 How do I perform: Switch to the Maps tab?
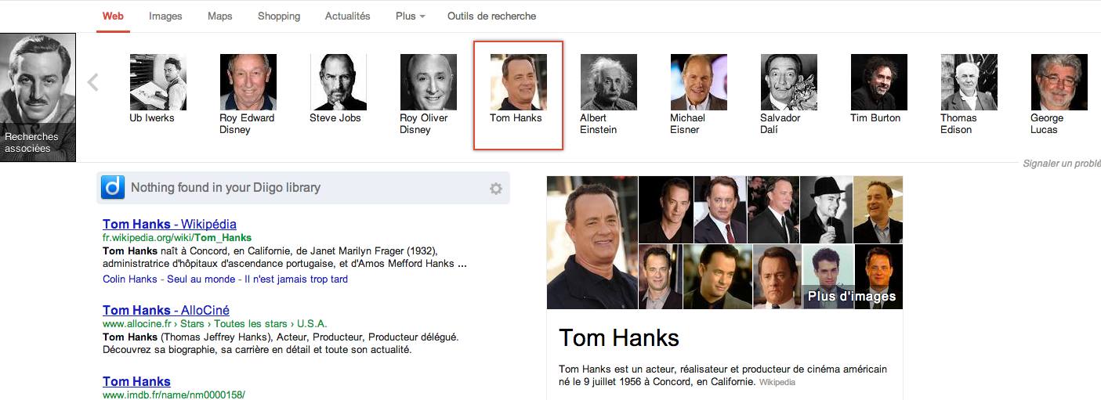coord(219,16)
